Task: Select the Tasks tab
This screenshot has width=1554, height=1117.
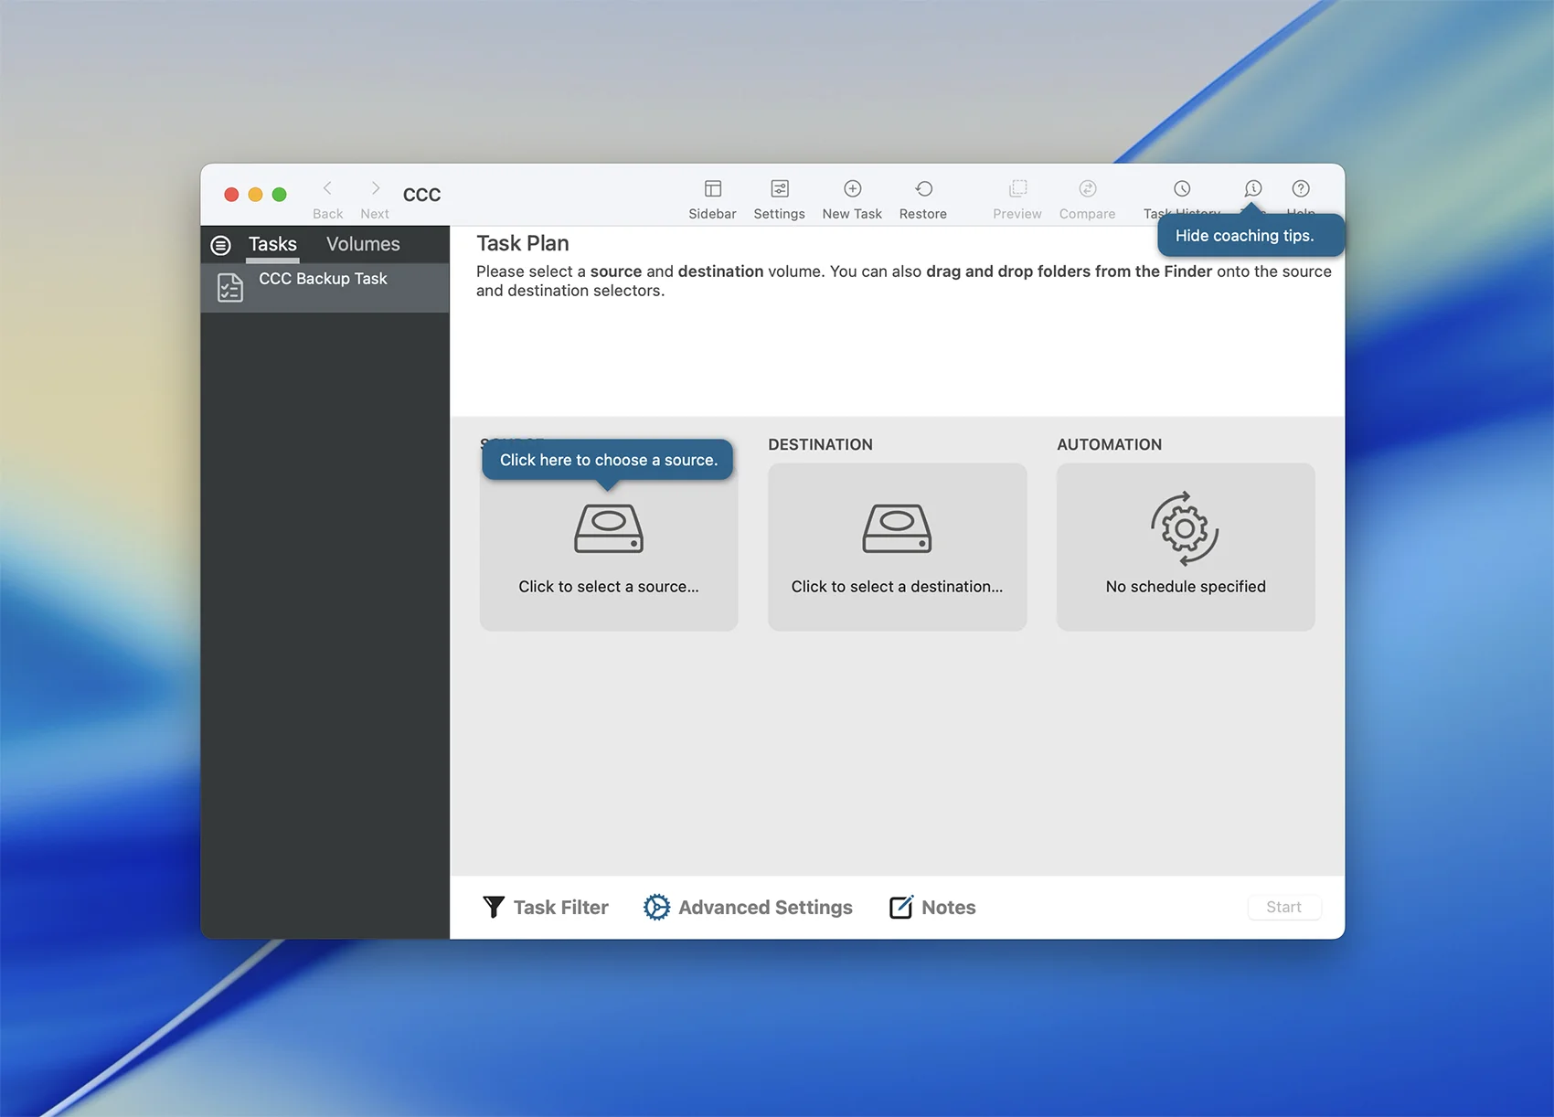Action: tap(272, 244)
